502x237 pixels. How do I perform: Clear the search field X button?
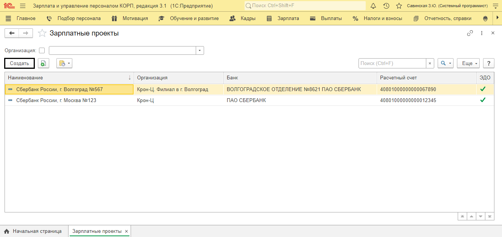point(430,64)
